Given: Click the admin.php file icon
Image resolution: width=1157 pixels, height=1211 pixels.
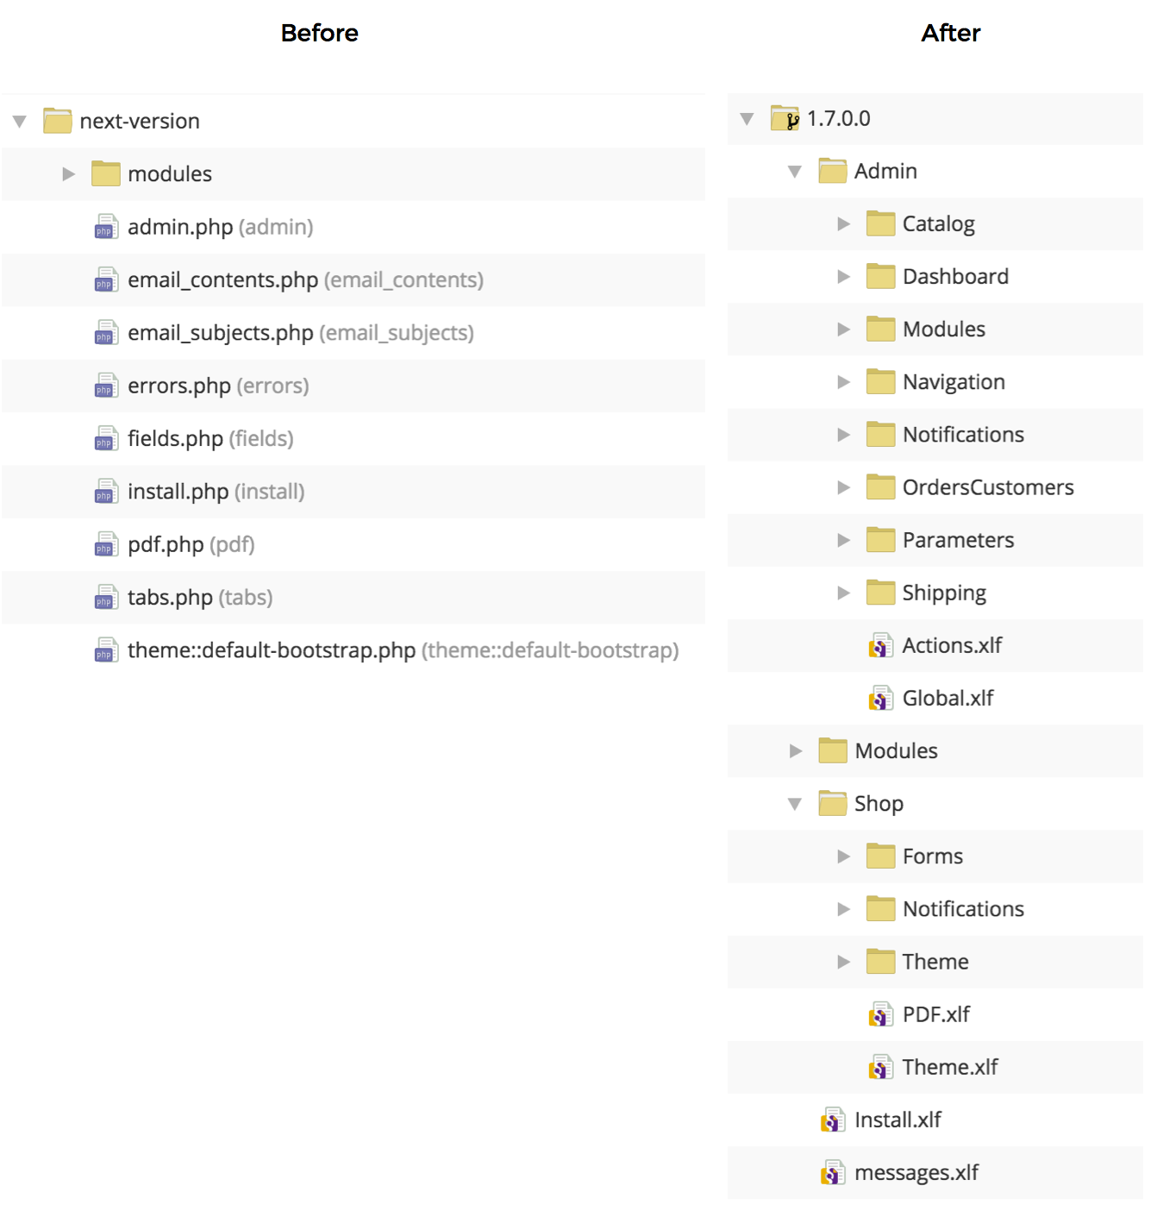Looking at the screenshot, I should coord(106,227).
